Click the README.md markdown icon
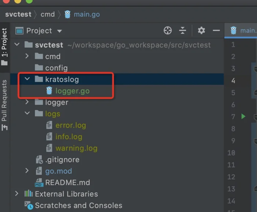The image size is (257, 212). click(x=39, y=183)
